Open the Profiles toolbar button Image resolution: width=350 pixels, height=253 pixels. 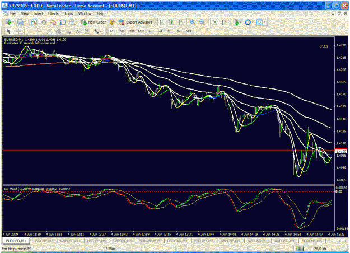(x=21, y=22)
